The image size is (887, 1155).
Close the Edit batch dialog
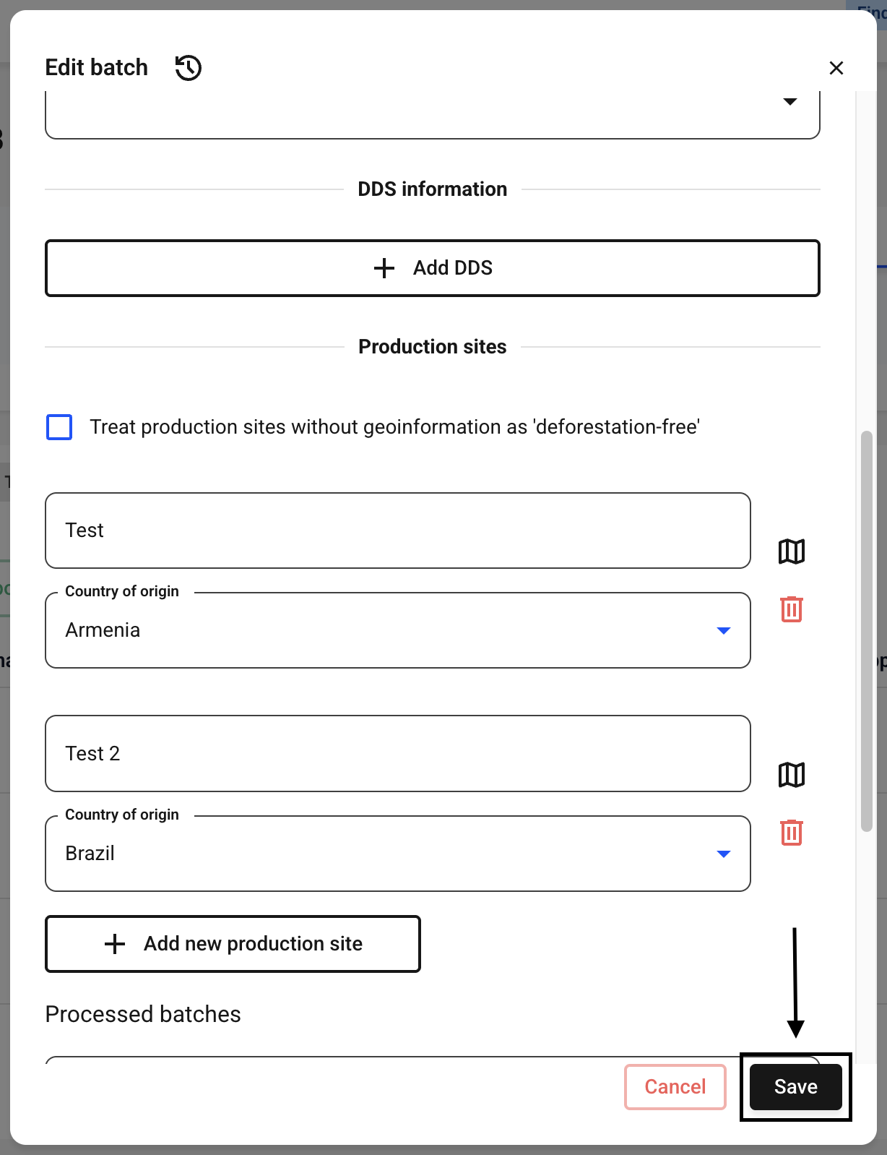(x=836, y=68)
